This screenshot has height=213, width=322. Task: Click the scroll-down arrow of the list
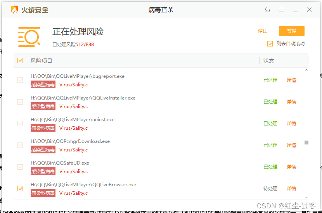(x=306, y=198)
